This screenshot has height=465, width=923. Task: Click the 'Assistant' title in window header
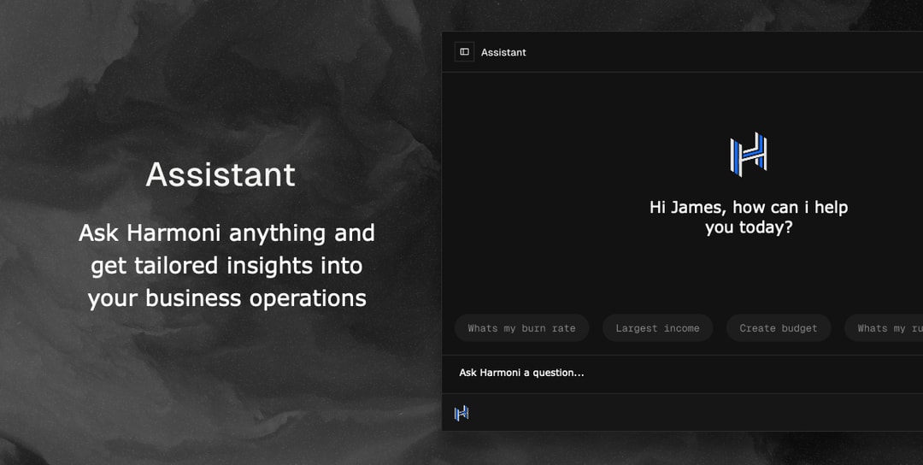pyautogui.click(x=503, y=52)
